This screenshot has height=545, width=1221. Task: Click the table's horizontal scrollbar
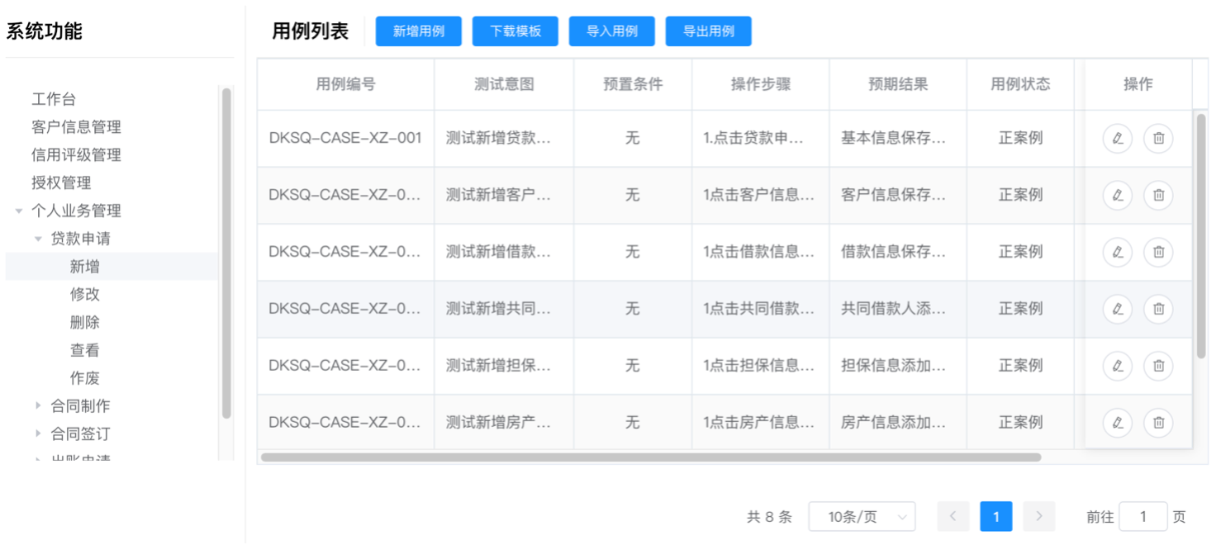pyautogui.click(x=650, y=457)
